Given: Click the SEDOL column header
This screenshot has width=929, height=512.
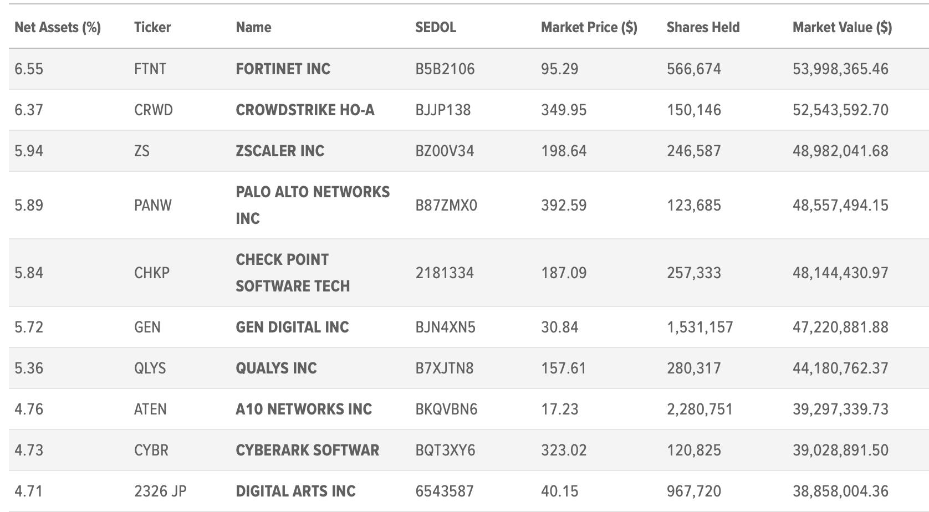Looking at the screenshot, I should (x=436, y=27).
